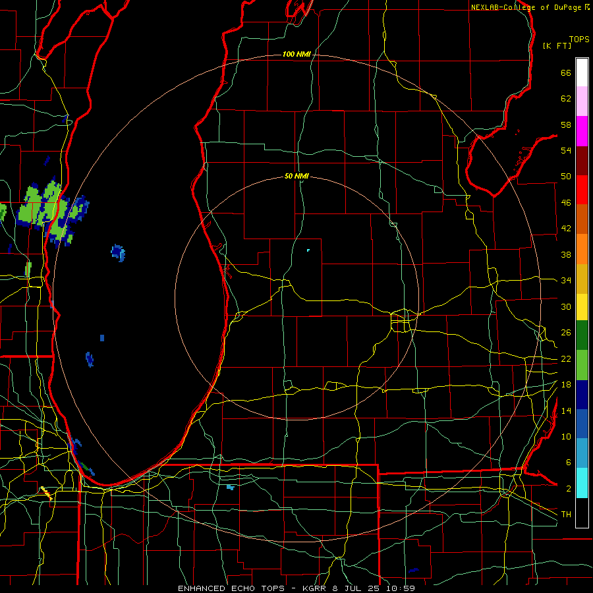Click the tiny cyan pixel inside 50 NMI ring

[308, 250]
